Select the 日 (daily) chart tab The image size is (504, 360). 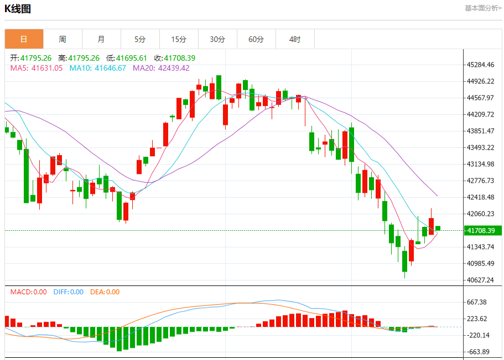click(24, 39)
